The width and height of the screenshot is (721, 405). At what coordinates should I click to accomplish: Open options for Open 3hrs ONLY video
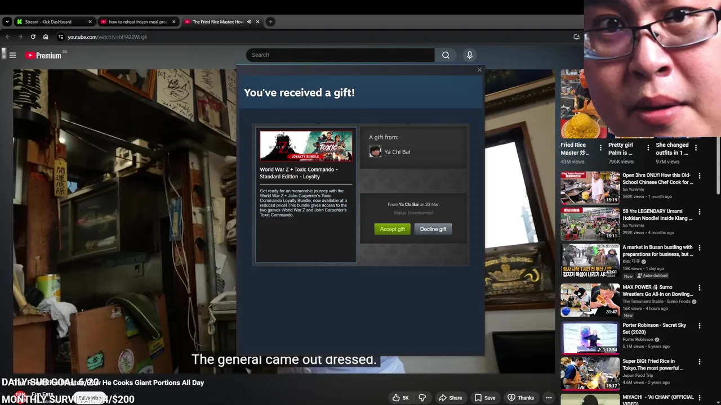(x=699, y=176)
